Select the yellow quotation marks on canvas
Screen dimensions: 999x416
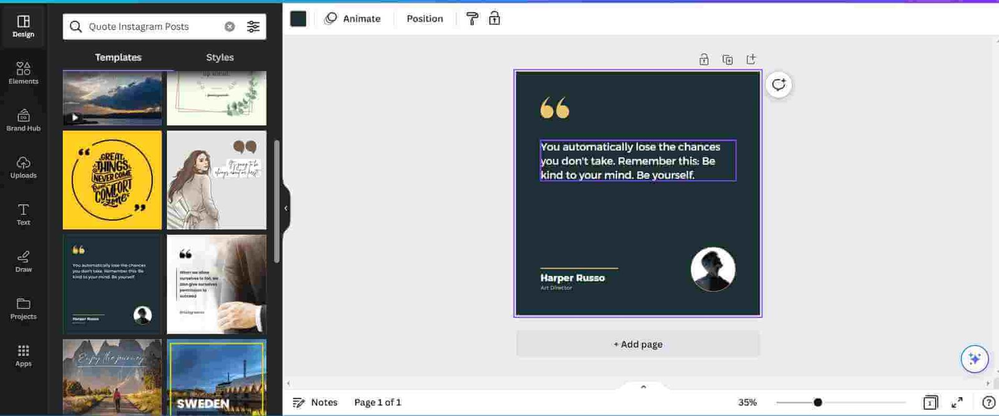tap(554, 107)
